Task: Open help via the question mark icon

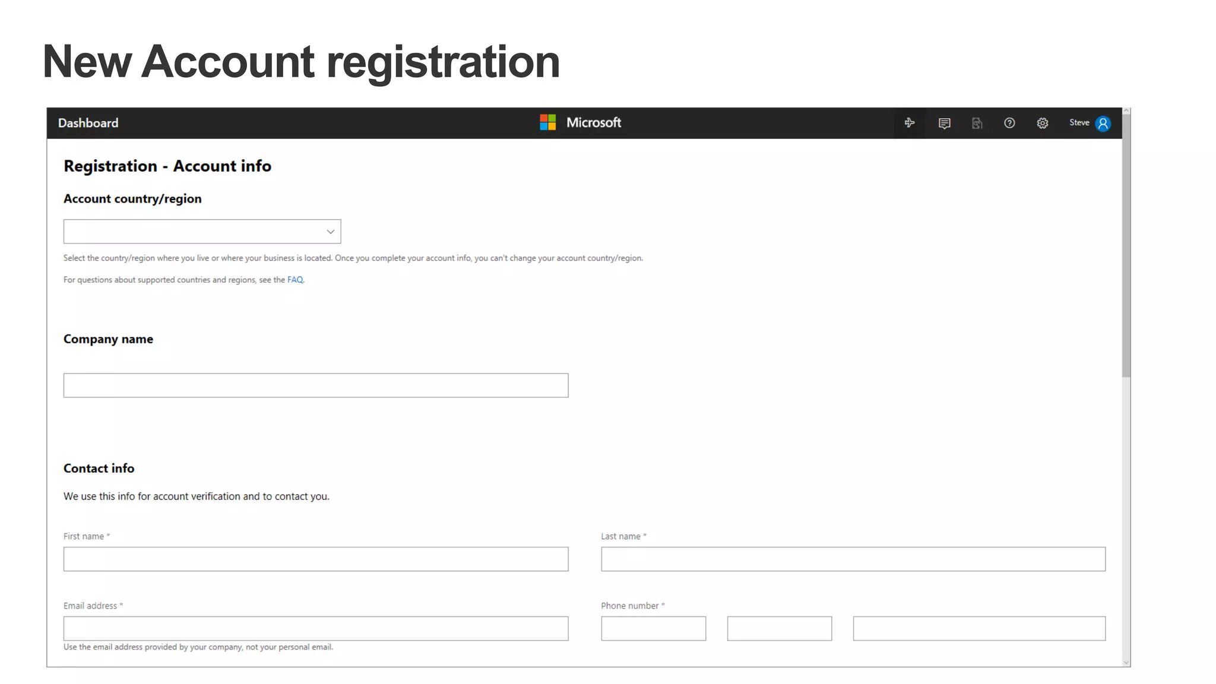Action: click(x=1009, y=123)
